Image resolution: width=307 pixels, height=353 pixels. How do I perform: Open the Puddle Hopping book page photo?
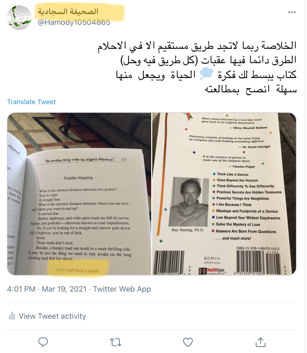(x=79, y=194)
